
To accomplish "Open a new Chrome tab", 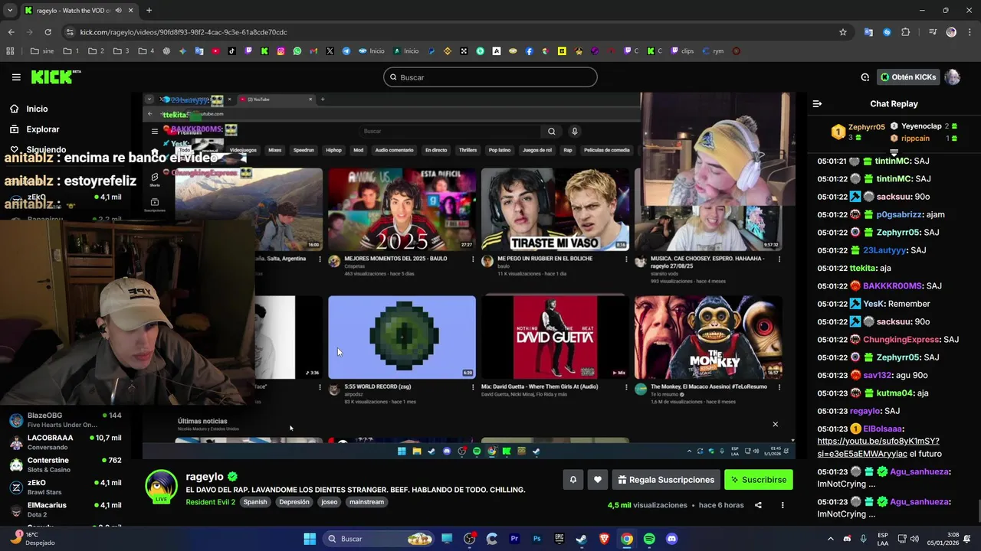I will coord(149,11).
